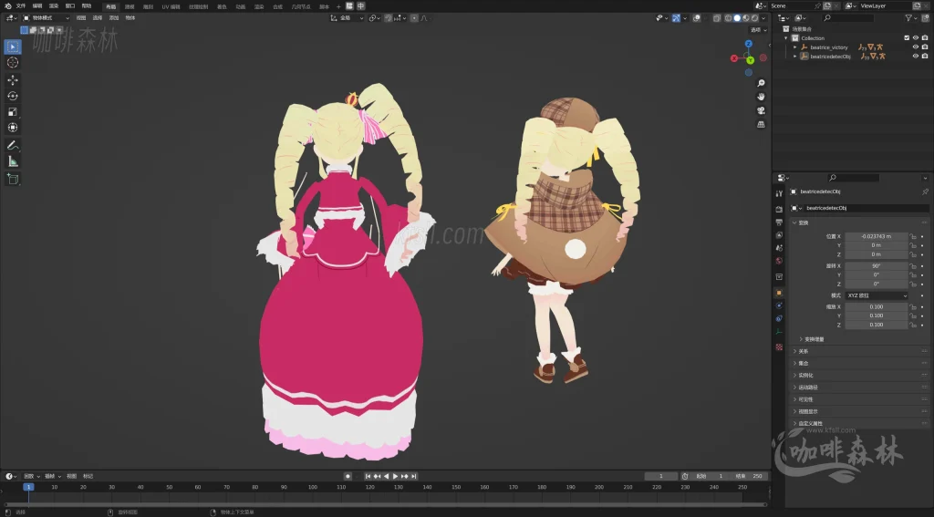Open the transform orientation 全局 dropdown

(347, 18)
